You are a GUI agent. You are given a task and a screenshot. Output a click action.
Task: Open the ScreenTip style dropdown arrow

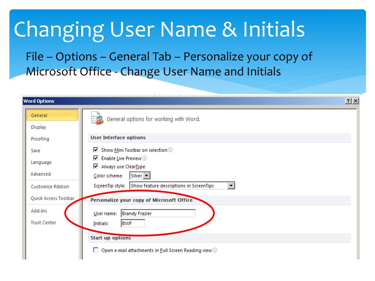pyautogui.click(x=231, y=186)
